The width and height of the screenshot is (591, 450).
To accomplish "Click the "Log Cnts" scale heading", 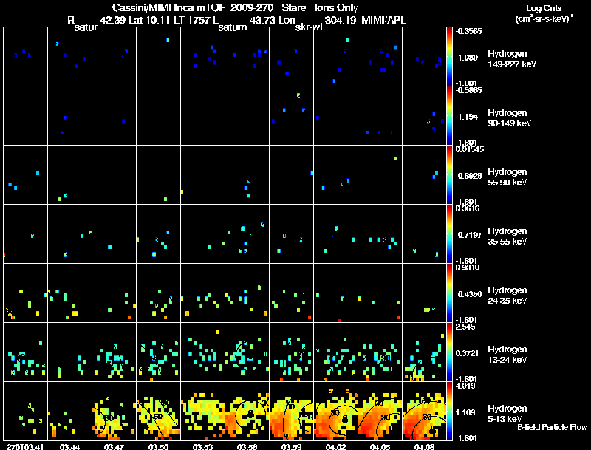I will coord(544,8).
